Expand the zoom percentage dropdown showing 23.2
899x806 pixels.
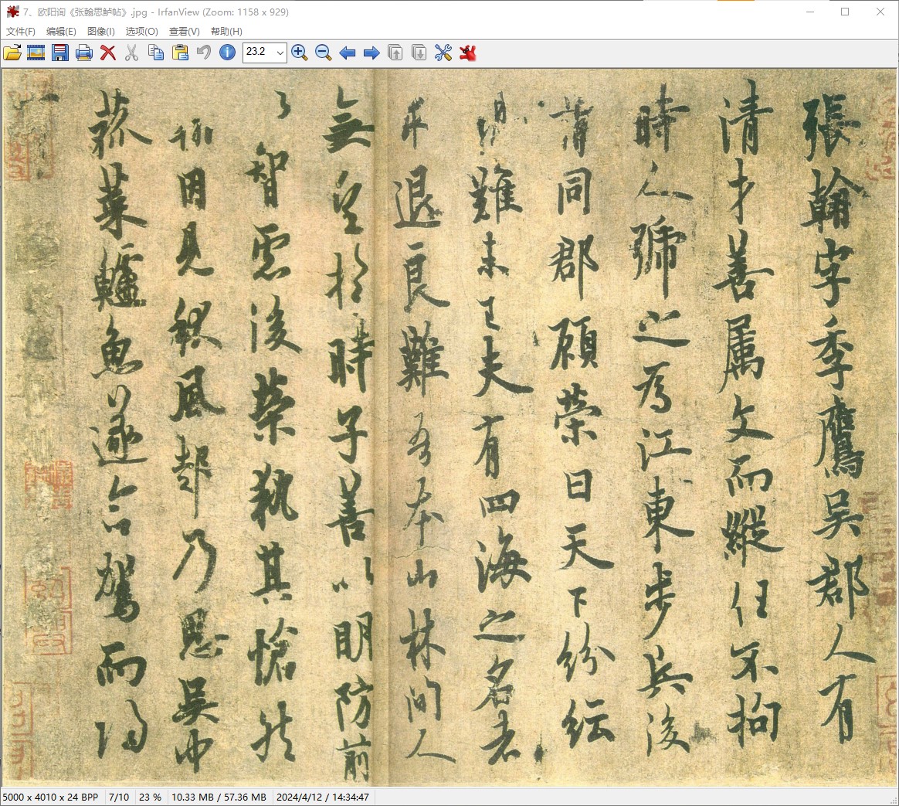[280, 53]
